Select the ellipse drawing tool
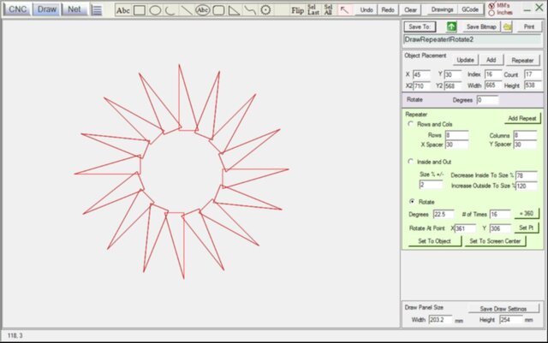This screenshot has height=343, width=548. coord(155,10)
